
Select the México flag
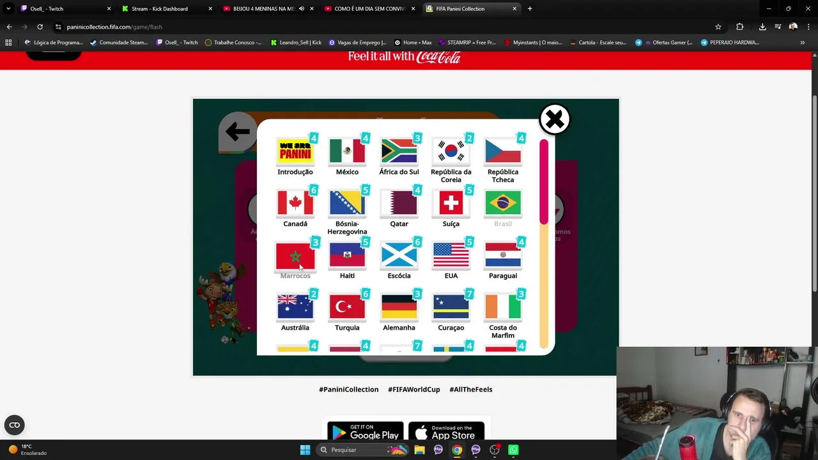347,151
